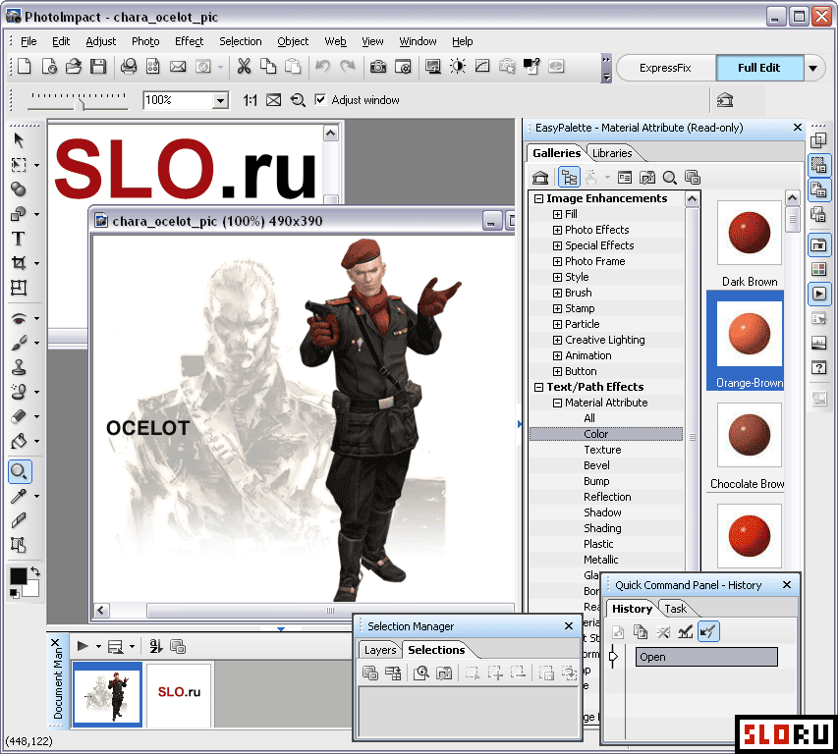Select the Eyedropper tool
This screenshot has width=838, height=754.
pos(19,496)
